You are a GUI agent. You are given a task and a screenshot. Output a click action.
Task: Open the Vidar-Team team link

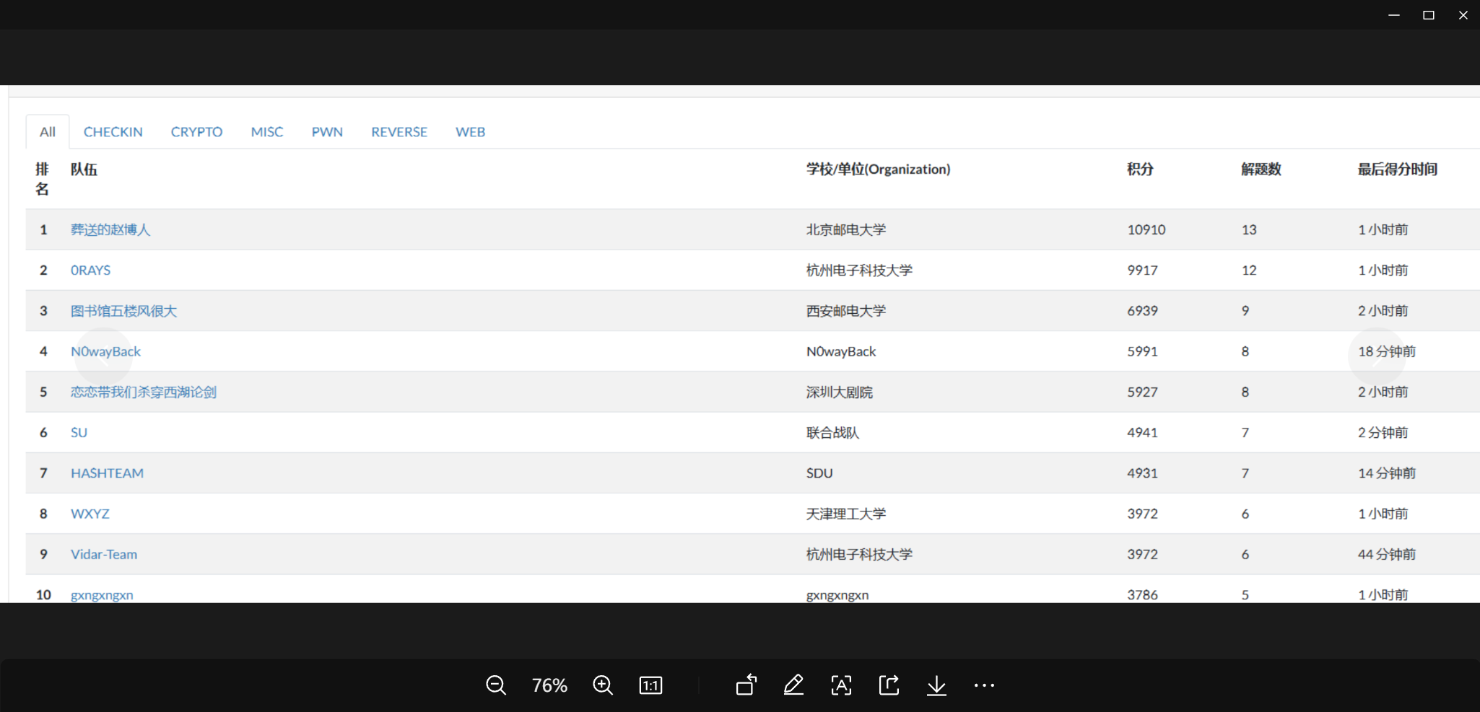(104, 554)
